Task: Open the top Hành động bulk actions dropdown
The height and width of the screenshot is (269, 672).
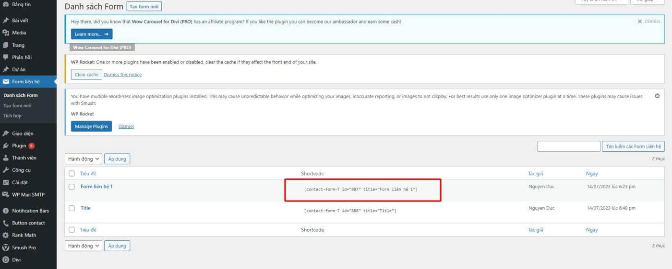Action: pyautogui.click(x=84, y=159)
